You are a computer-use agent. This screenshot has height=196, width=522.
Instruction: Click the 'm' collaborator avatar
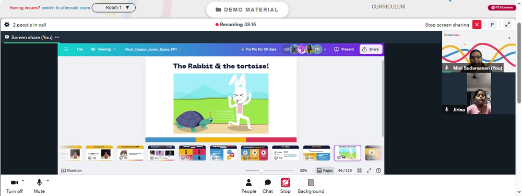tap(317, 49)
